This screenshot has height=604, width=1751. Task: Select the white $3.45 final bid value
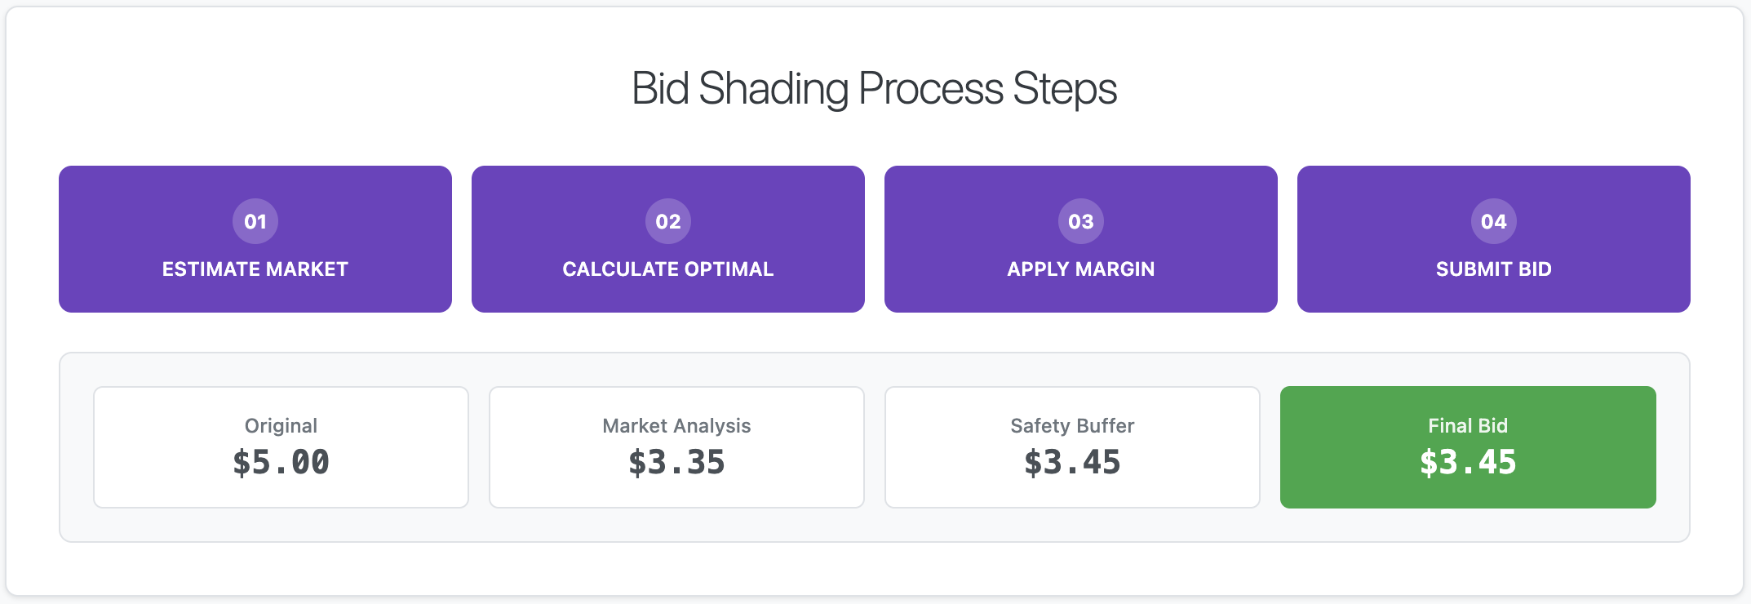coord(1468,463)
